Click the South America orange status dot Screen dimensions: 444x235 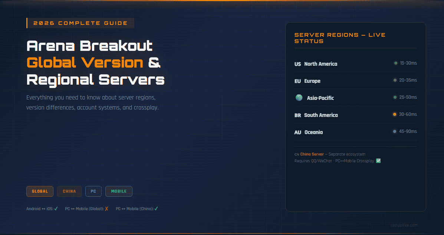click(394, 114)
